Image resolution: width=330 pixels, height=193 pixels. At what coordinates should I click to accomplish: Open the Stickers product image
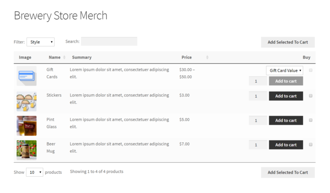pyautogui.click(x=27, y=101)
